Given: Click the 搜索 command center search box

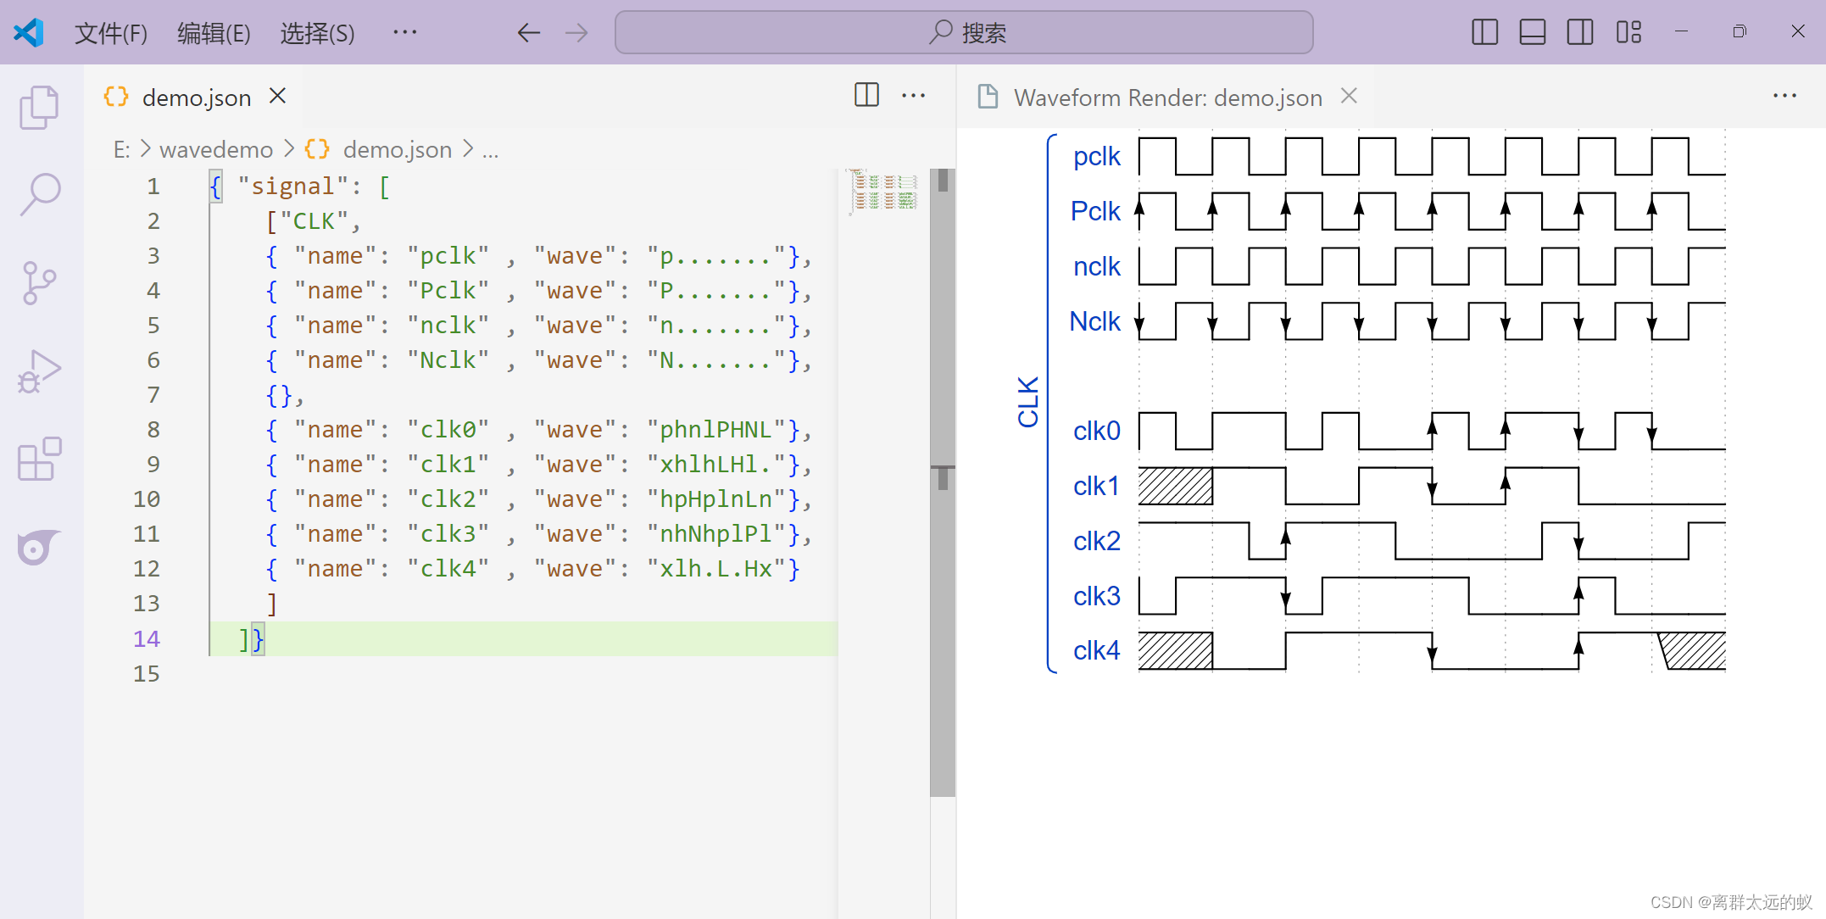Looking at the screenshot, I should tap(964, 33).
